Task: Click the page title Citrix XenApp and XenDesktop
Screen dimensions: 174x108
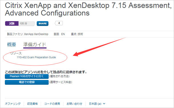Action: pos(88,9)
